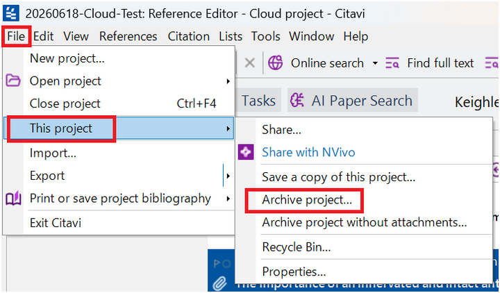This screenshot has width=500, height=293.
Task: Switch to the Tasks tab
Action: click(x=258, y=101)
